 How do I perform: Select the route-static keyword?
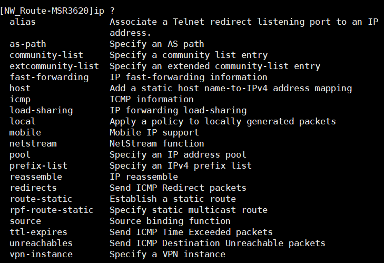pyautogui.click(x=41, y=199)
